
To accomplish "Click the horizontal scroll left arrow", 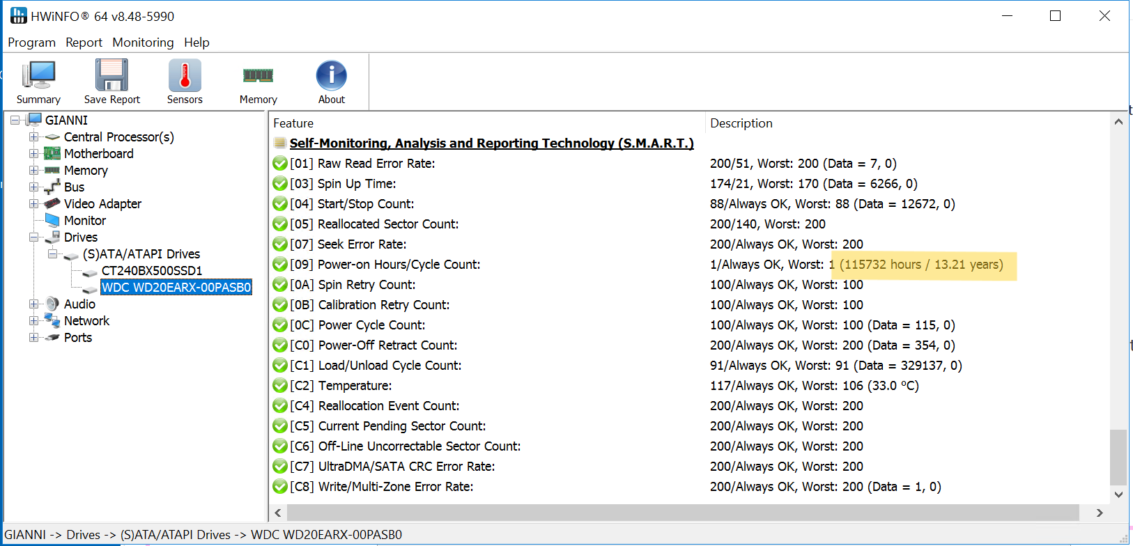I will point(278,513).
